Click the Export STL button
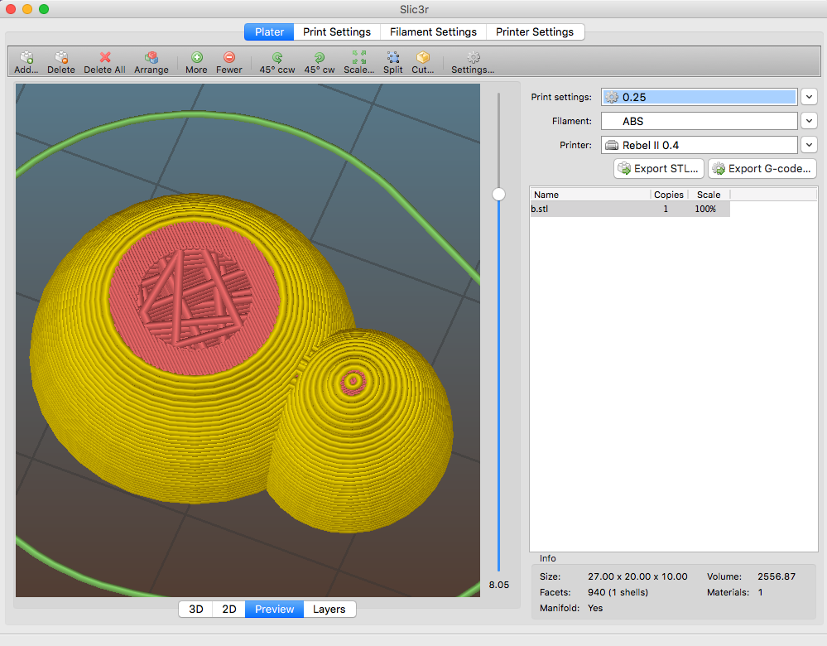Image resolution: width=827 pixels, height=646 pixels. click(x=659, y=169)
